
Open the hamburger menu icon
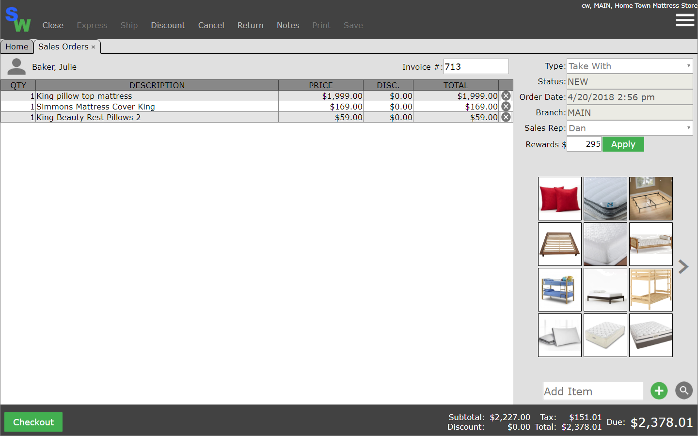pyautogui.click(x=684, y=20)
